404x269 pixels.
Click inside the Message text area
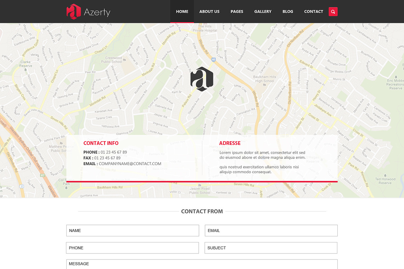[202, 264]
